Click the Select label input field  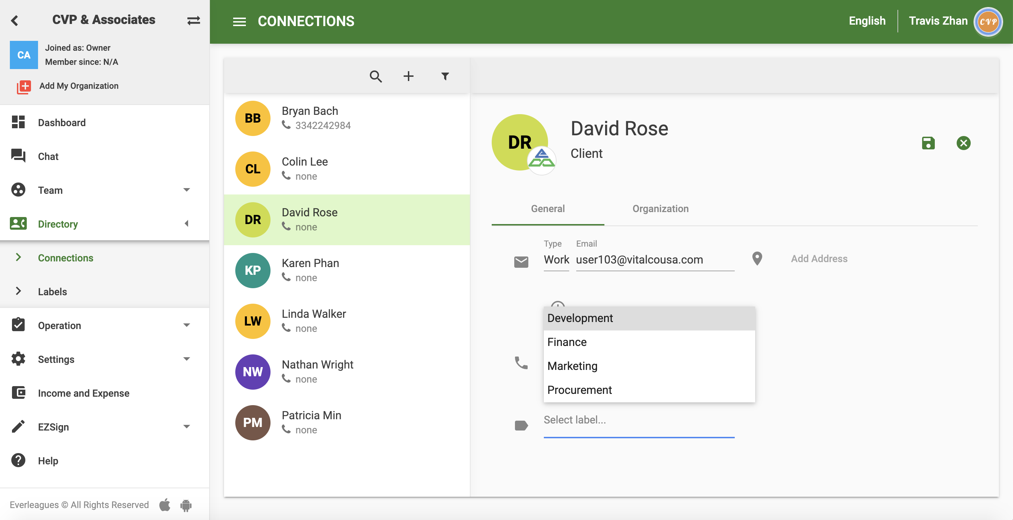638,420
